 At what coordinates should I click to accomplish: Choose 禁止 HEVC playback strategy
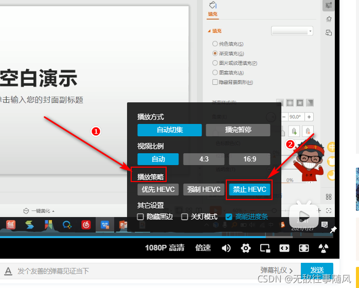249,190
